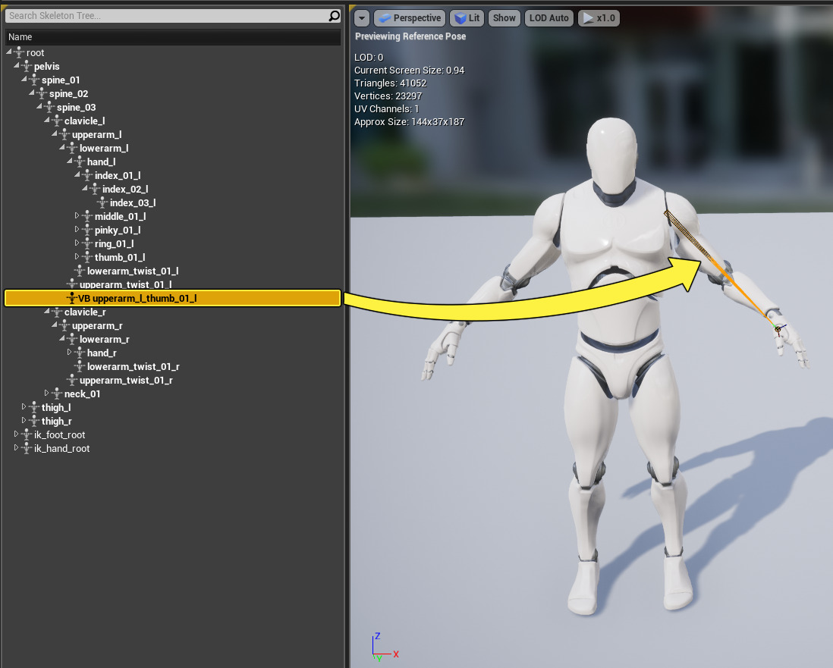Open the viewport options dropdown arrow

tap(362, 18)
